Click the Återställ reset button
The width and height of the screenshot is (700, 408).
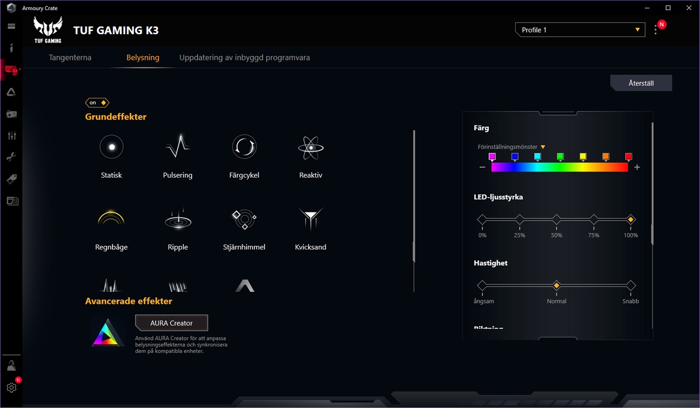click(x=641, y=83)
